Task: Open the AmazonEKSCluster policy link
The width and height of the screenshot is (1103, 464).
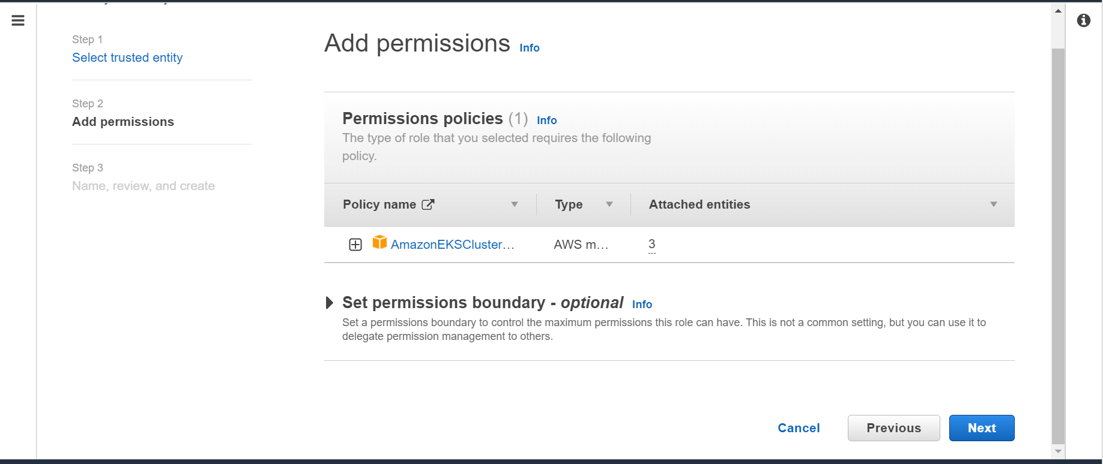Action: [453, 245]
